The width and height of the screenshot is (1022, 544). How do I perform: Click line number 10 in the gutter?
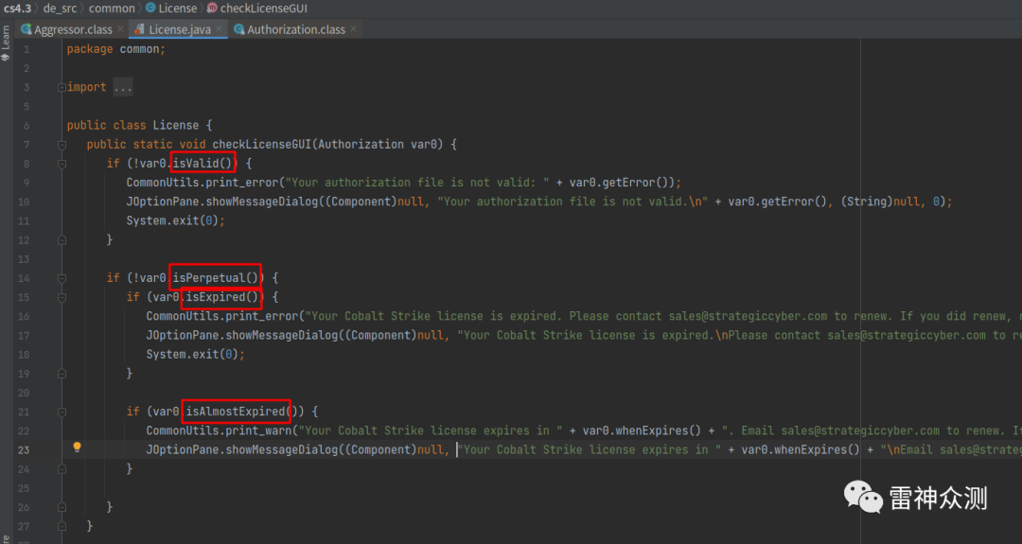click(x=24, y=202)
